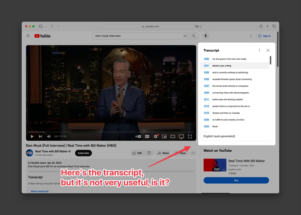Image resolution: width=301 pixels, height=215 pixels.
Task: Dislike the video
Action: click(x=149, y=153)
